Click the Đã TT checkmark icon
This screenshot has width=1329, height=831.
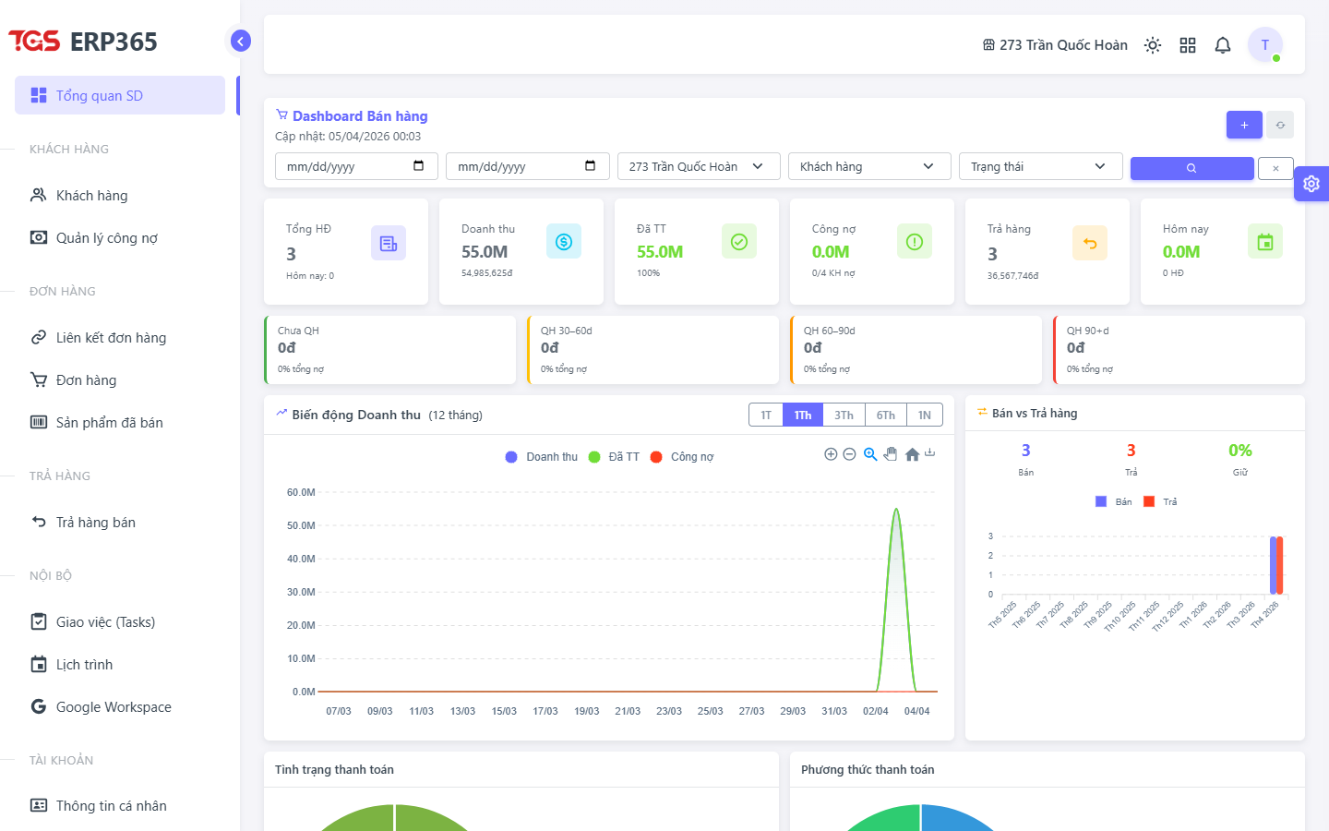739,241
